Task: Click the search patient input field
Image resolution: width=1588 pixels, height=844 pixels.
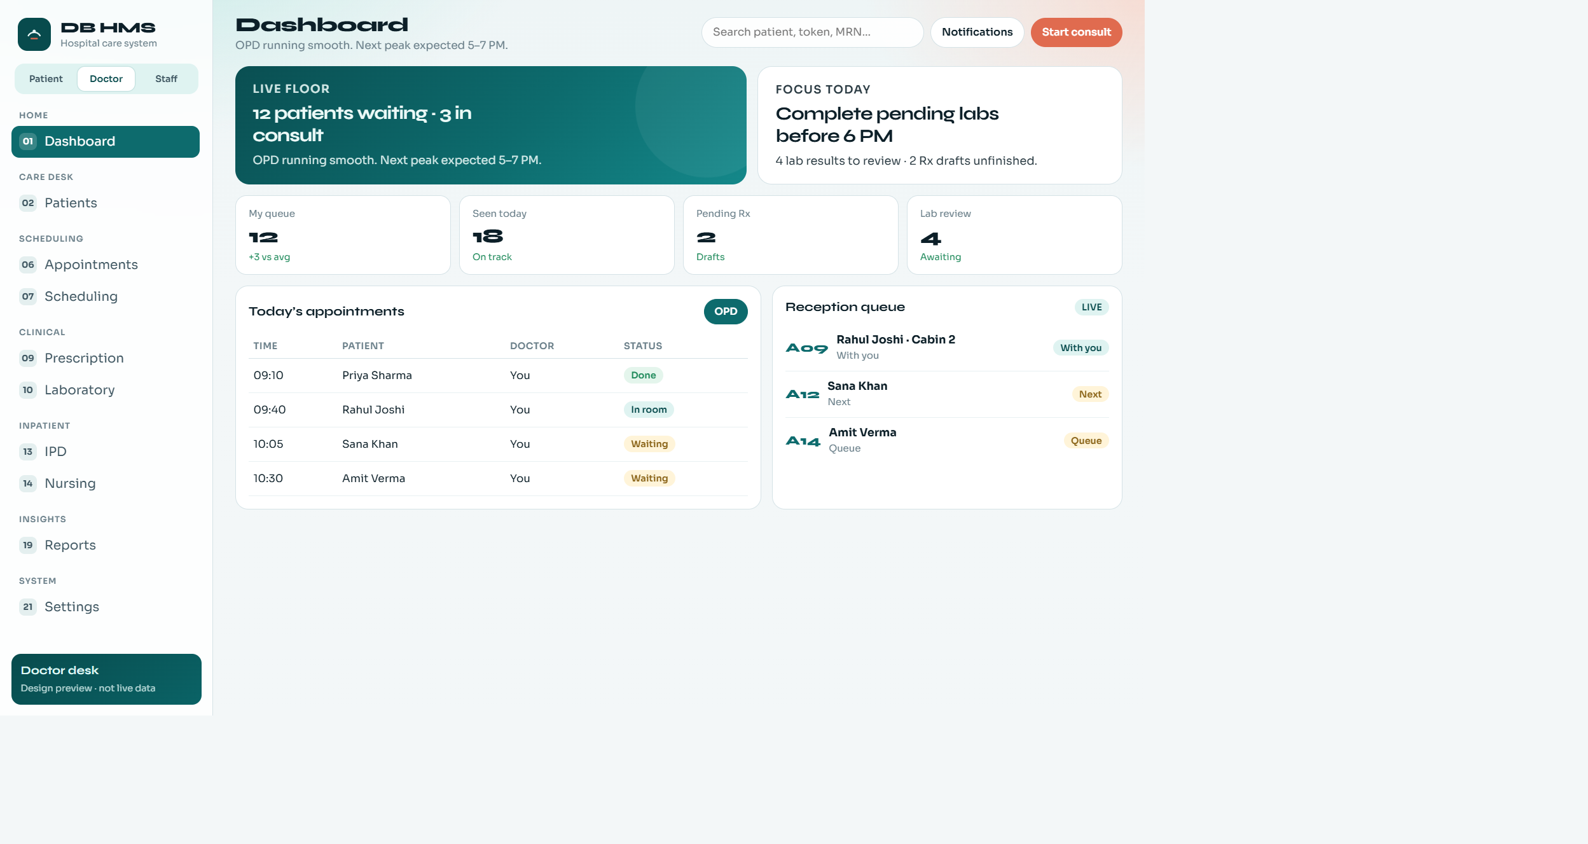Action: [812, 32]
